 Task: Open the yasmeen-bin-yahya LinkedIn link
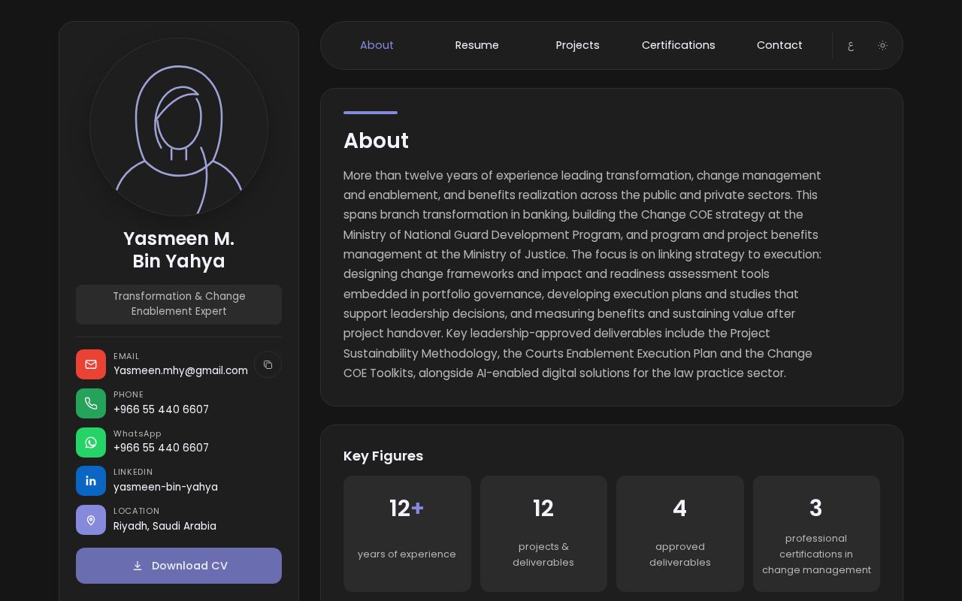165,487
